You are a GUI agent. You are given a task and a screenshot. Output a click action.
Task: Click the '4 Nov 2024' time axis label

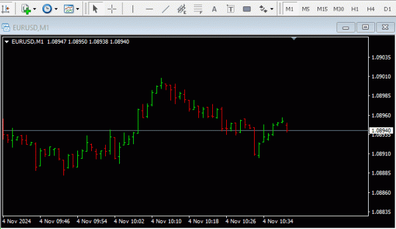(x=16, y=221)
